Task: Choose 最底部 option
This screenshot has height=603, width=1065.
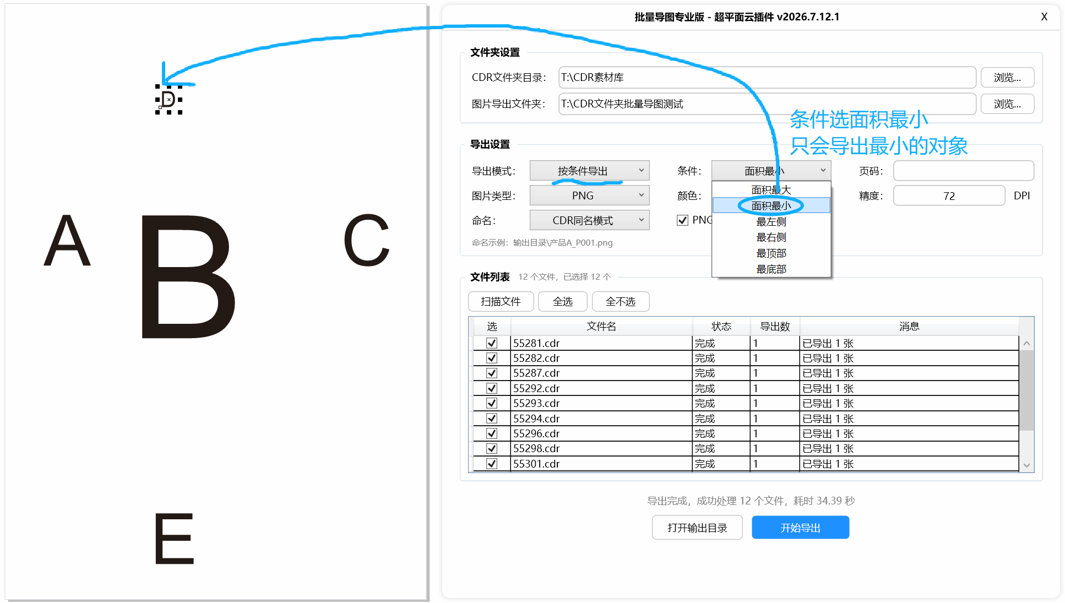Action: 771,269
